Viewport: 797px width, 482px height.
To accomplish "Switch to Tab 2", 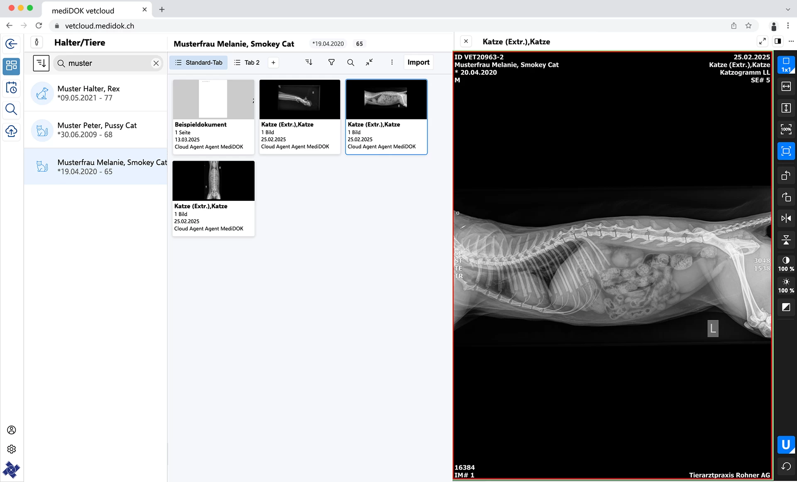I will point(247,62).
